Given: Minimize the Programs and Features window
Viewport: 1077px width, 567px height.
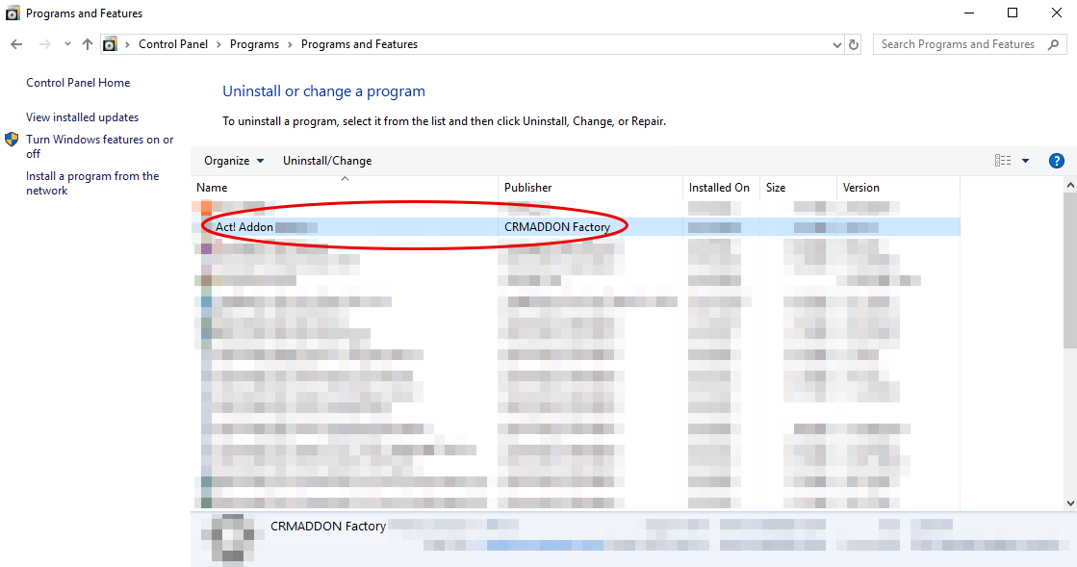Looking at the screenshot, I should 969,13.
